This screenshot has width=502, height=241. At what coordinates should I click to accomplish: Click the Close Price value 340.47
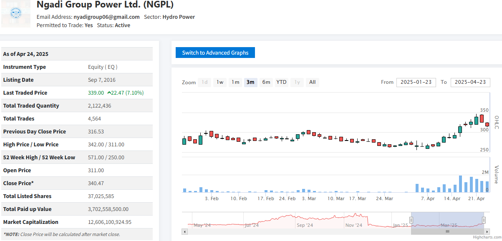(x=96, y=183)
